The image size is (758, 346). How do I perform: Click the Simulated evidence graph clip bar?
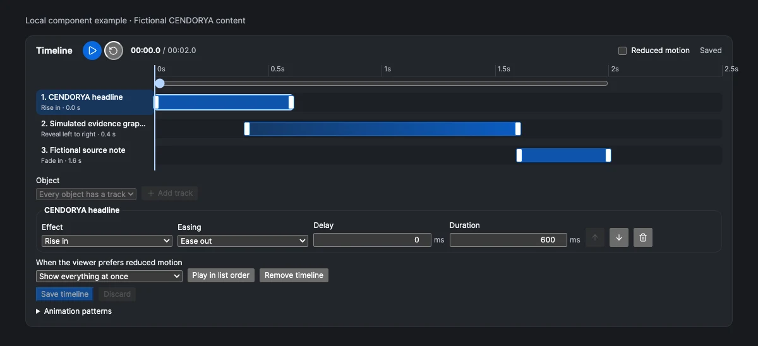click(x=383, y=129)
